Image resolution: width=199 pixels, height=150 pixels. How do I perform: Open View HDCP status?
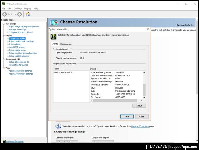coord(16,47)
